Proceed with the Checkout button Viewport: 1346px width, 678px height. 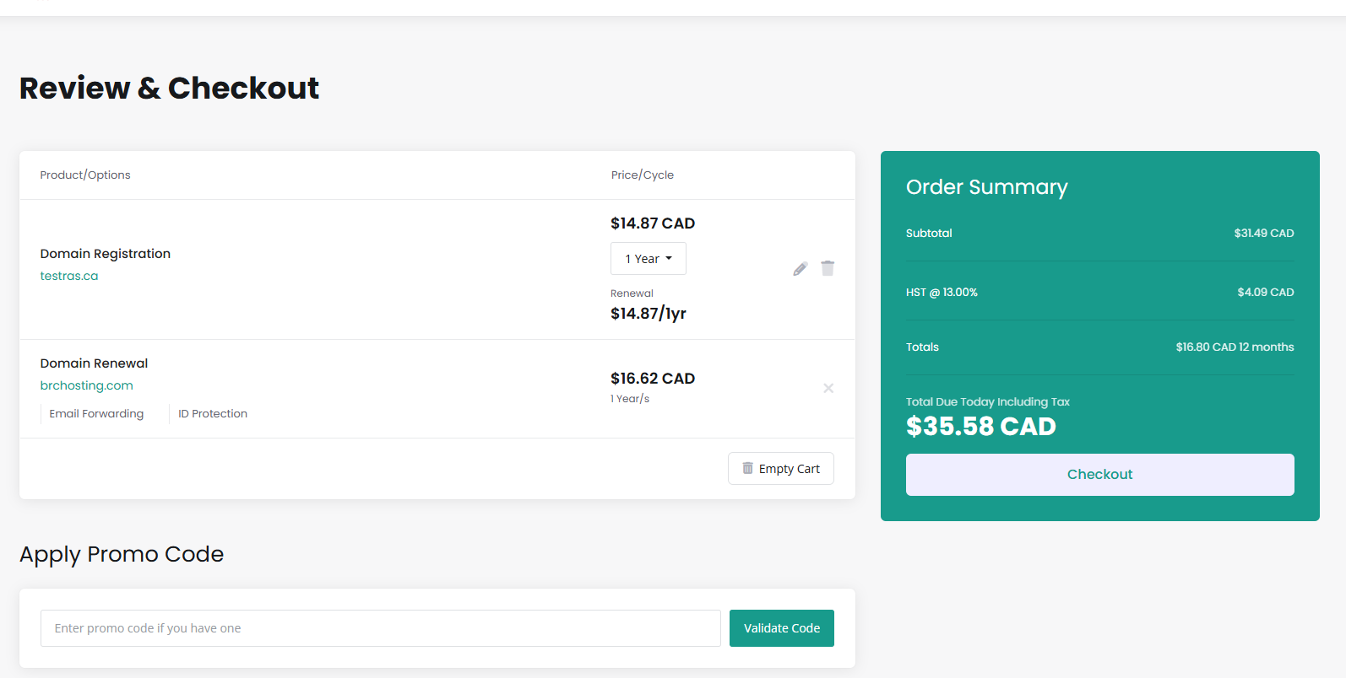coord(1099,475)
